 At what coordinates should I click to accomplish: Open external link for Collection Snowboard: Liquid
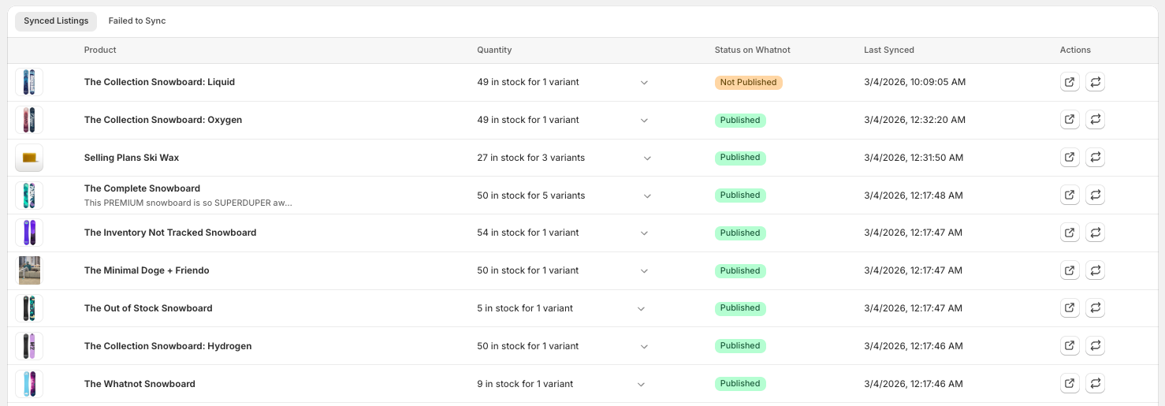[x=1070, y=82]
